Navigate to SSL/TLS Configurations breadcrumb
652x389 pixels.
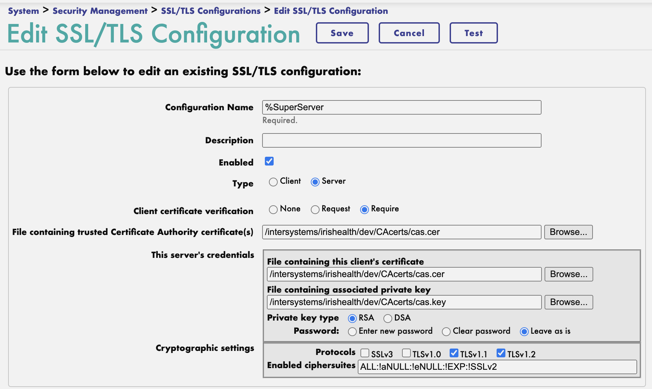click(x=210, y=11)
